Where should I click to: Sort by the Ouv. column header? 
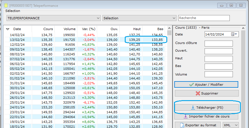click(x=114, y=29)
